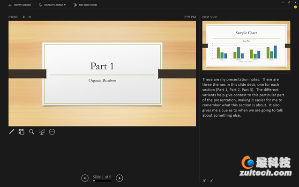Image resolution: width=299 pixels, height=187 pixels.
Task: Open See all slides grid view
Action: coord(22,132)
